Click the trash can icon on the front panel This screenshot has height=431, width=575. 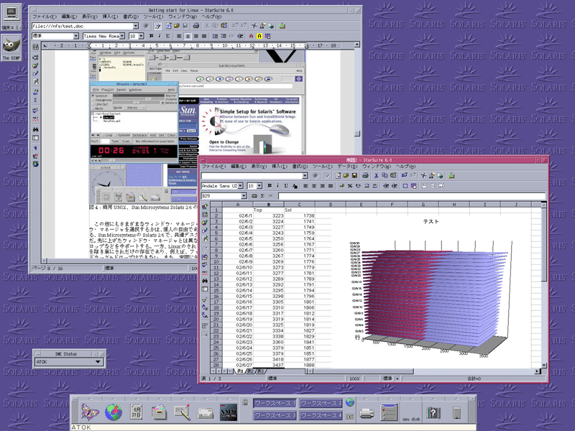pos(456,412)
